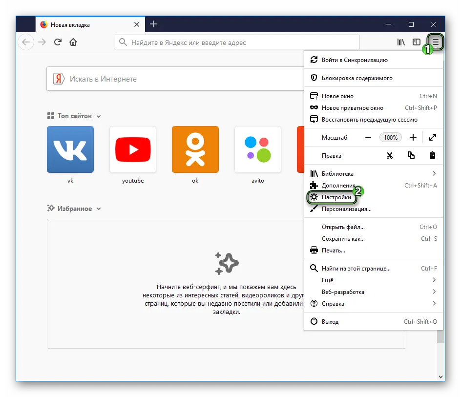Screen dimensions: 461x397
Task: Click the scrollbar down arrow
Action: click(440, 376)
